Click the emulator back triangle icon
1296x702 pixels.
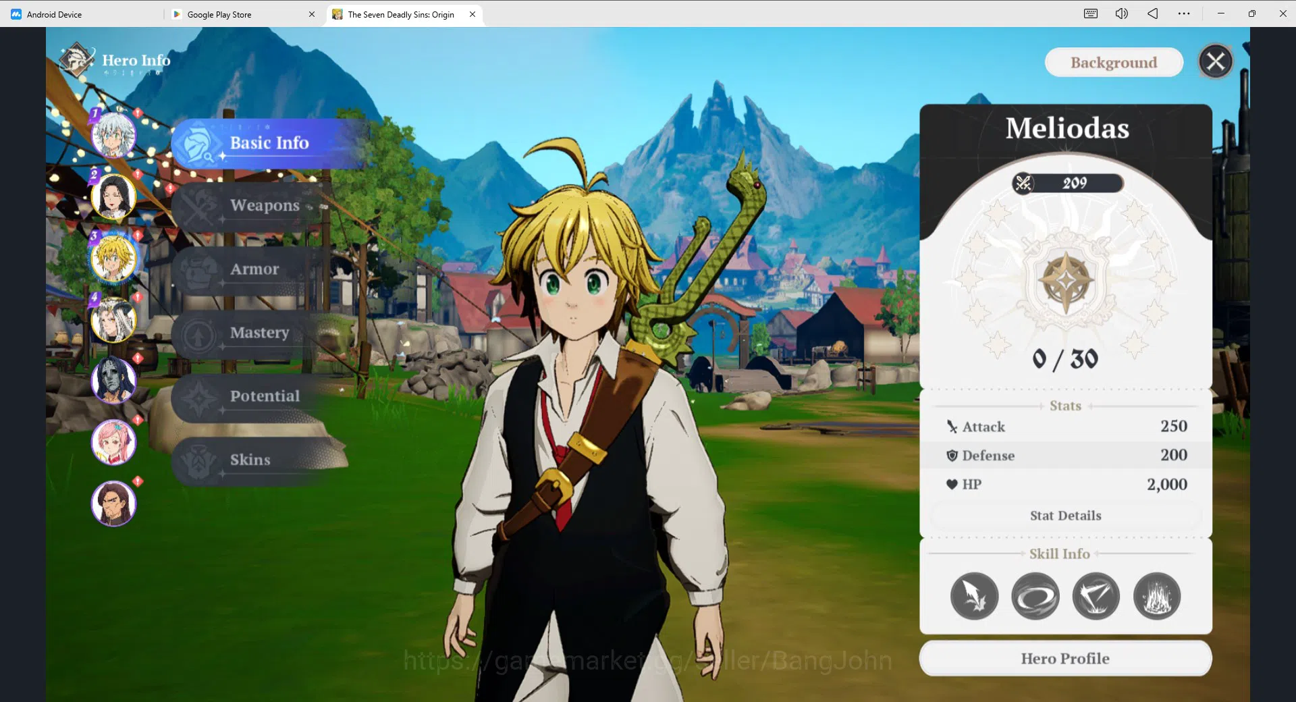1152,13
